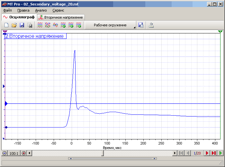Viewport: 225px width, 167px height.
Task: Zoom out with the minus button
Action: [4, 153]
